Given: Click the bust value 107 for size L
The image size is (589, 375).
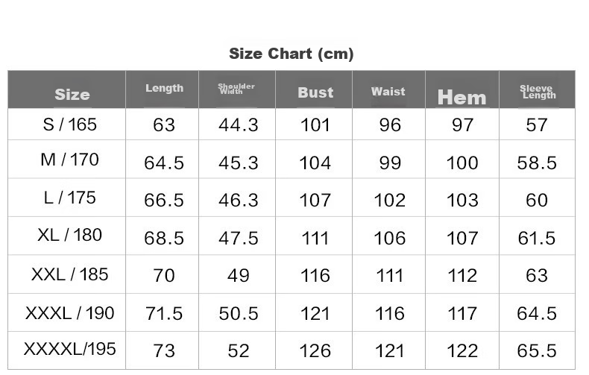Looking at the screenshot, I should 315,200.
